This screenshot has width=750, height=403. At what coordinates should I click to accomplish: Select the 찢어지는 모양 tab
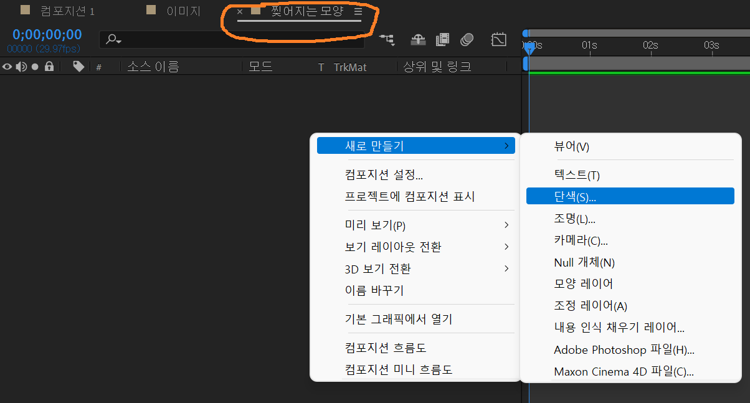point(307,11)
